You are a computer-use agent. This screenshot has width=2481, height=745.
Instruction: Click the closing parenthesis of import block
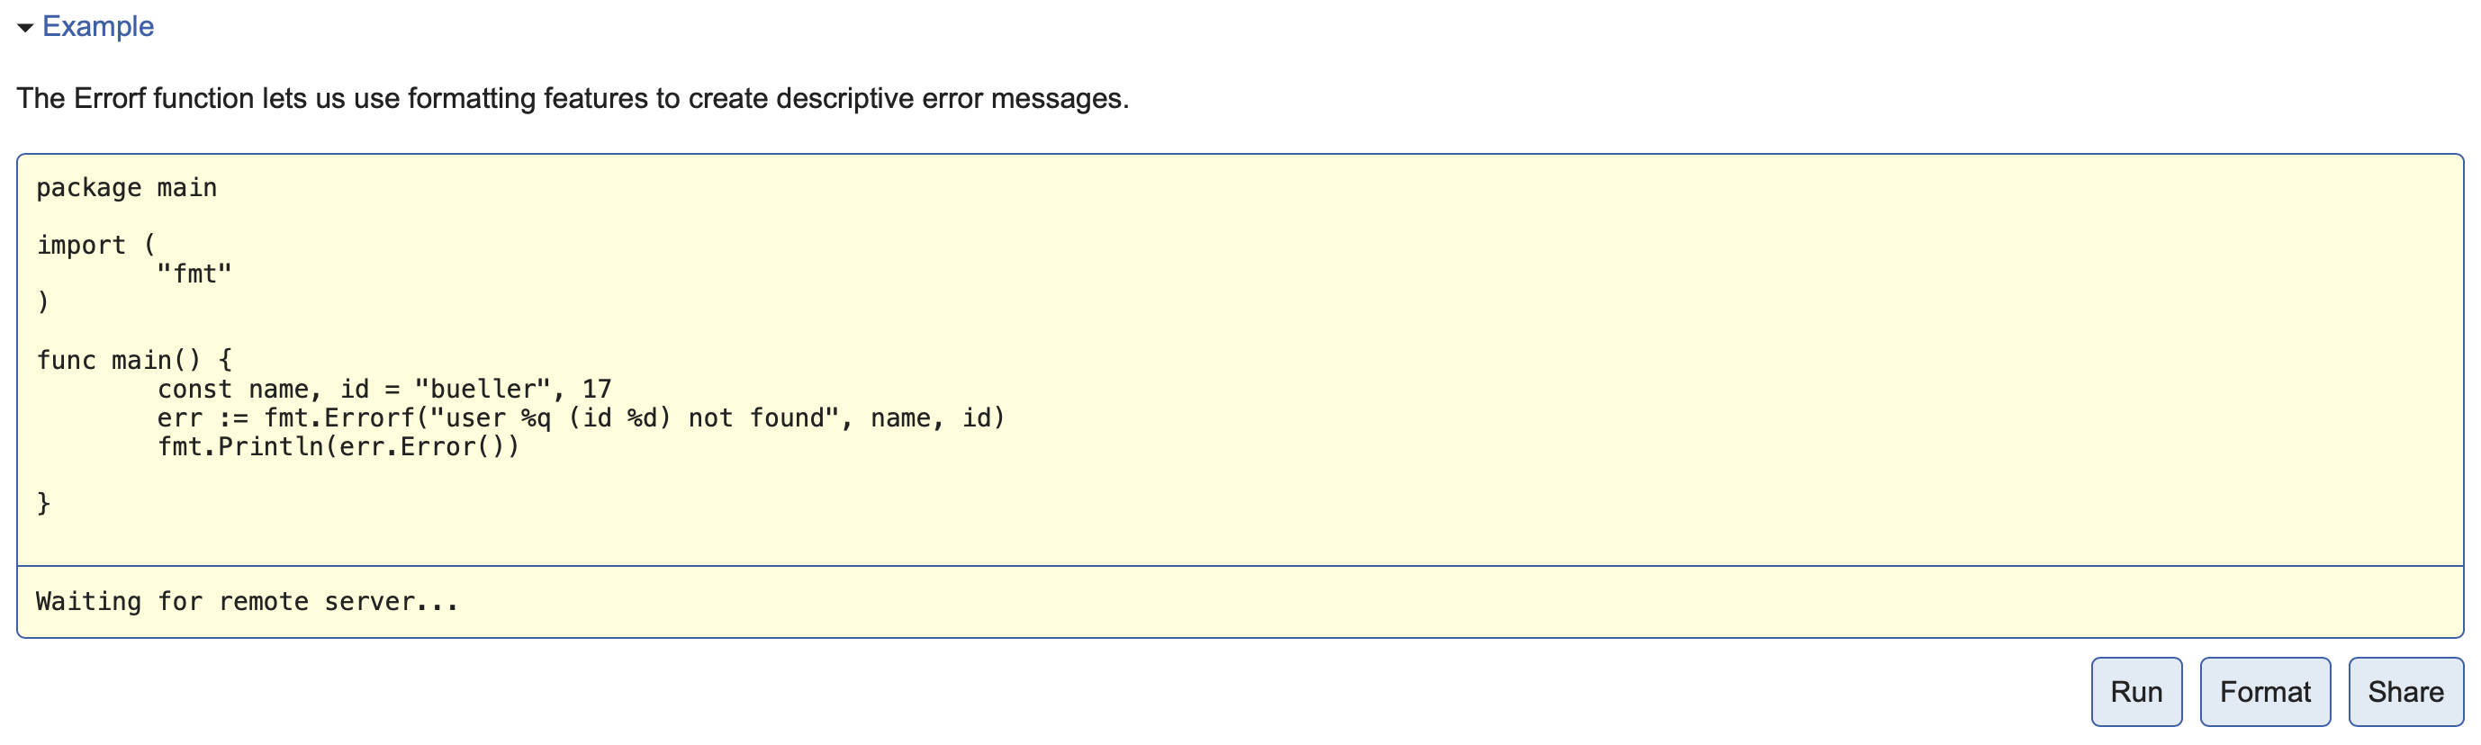43,302
